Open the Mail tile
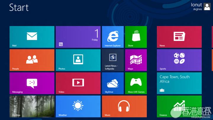Viewport: 213px width, 120px height. [x=32, y=37]
